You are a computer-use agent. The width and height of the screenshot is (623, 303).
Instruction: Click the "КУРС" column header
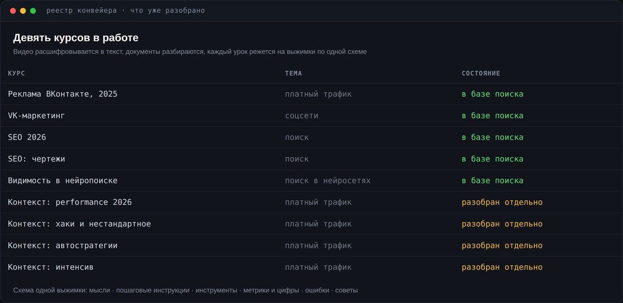click(x=17, y=74)
